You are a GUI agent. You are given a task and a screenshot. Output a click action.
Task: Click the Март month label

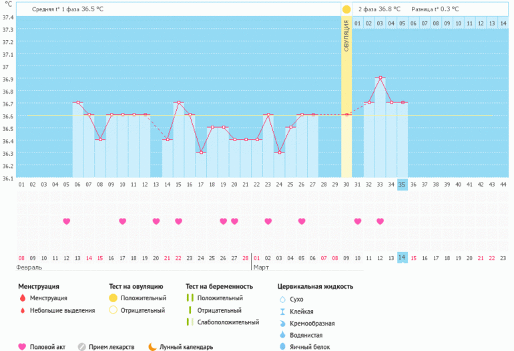coord(261,267)
